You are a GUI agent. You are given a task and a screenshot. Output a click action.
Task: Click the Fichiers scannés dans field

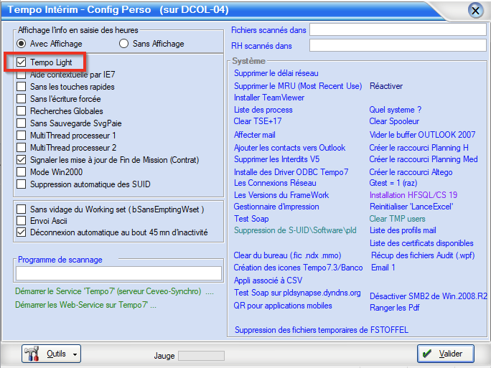(398, 29)
